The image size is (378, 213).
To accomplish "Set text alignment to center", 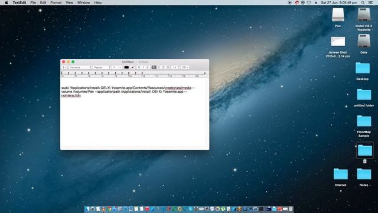I will coord(159,67).
